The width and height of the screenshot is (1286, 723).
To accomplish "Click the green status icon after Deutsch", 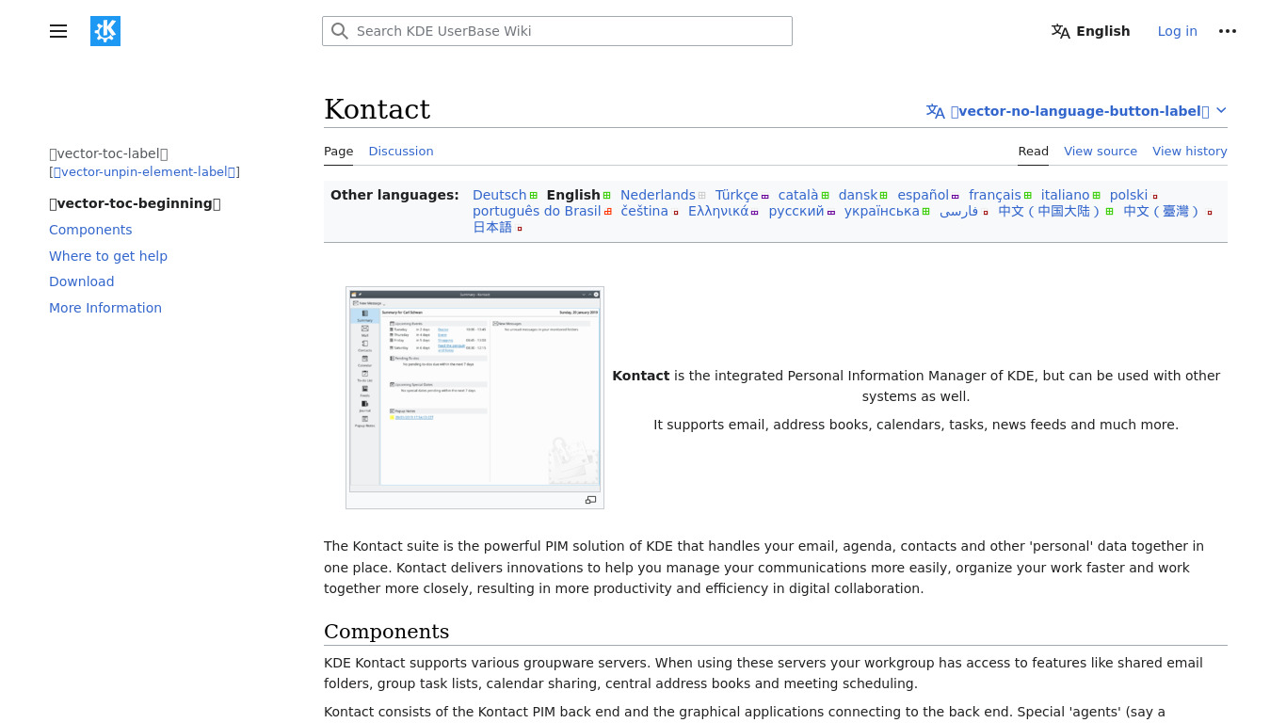I will coord(534,196).
